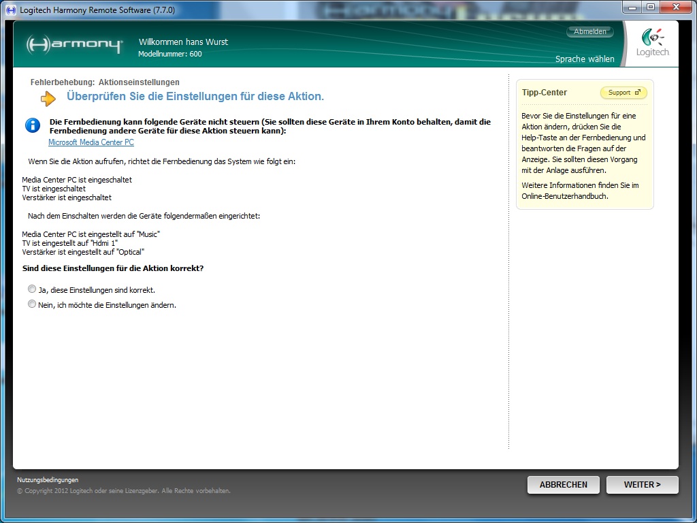
Task: Click the 'Modellnummer: 600' text
Action: pyautogui.click(x=170, y=54)
